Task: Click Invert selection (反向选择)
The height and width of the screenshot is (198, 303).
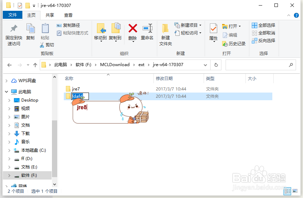Action: 263,41
